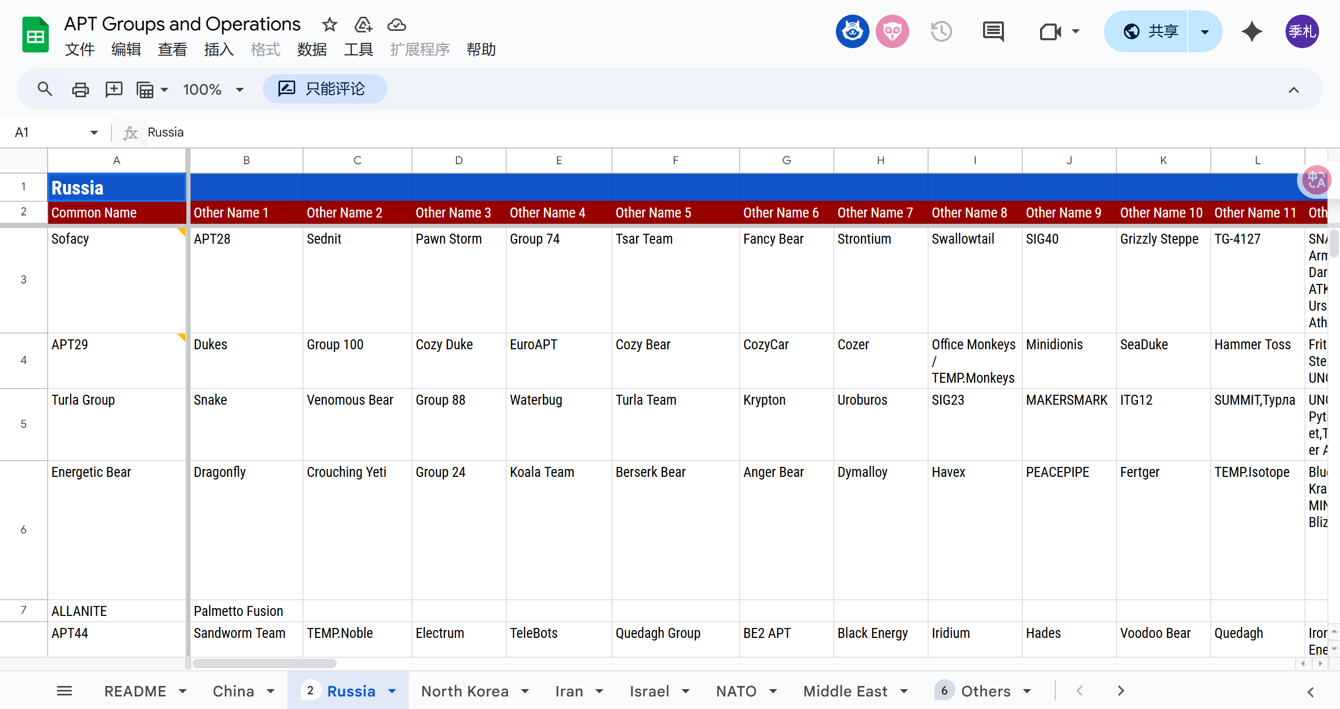Click the 共享 share button
The width and height of the screenshot is (1340, 709).
(x=1152, y=31)
